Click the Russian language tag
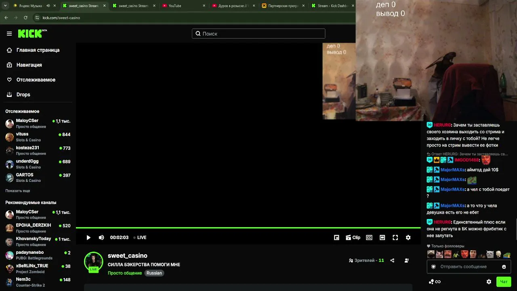Image resolution: width=517 pixels, height=291 pixels. [154, 273]
